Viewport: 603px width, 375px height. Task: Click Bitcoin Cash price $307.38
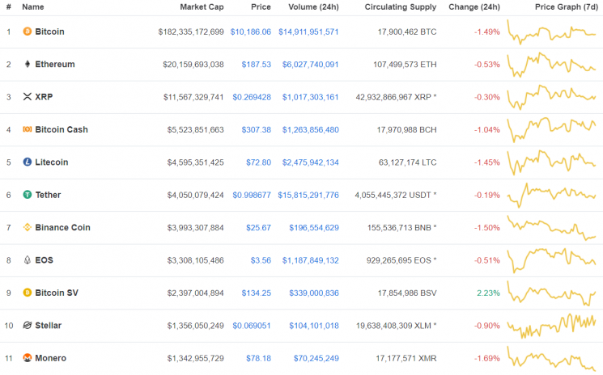pos(256,130)
